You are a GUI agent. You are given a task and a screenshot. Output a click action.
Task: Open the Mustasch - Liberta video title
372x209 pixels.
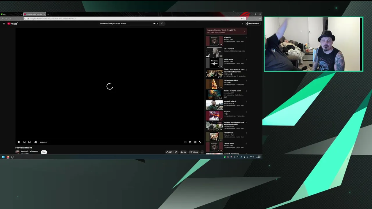point(230,101)
